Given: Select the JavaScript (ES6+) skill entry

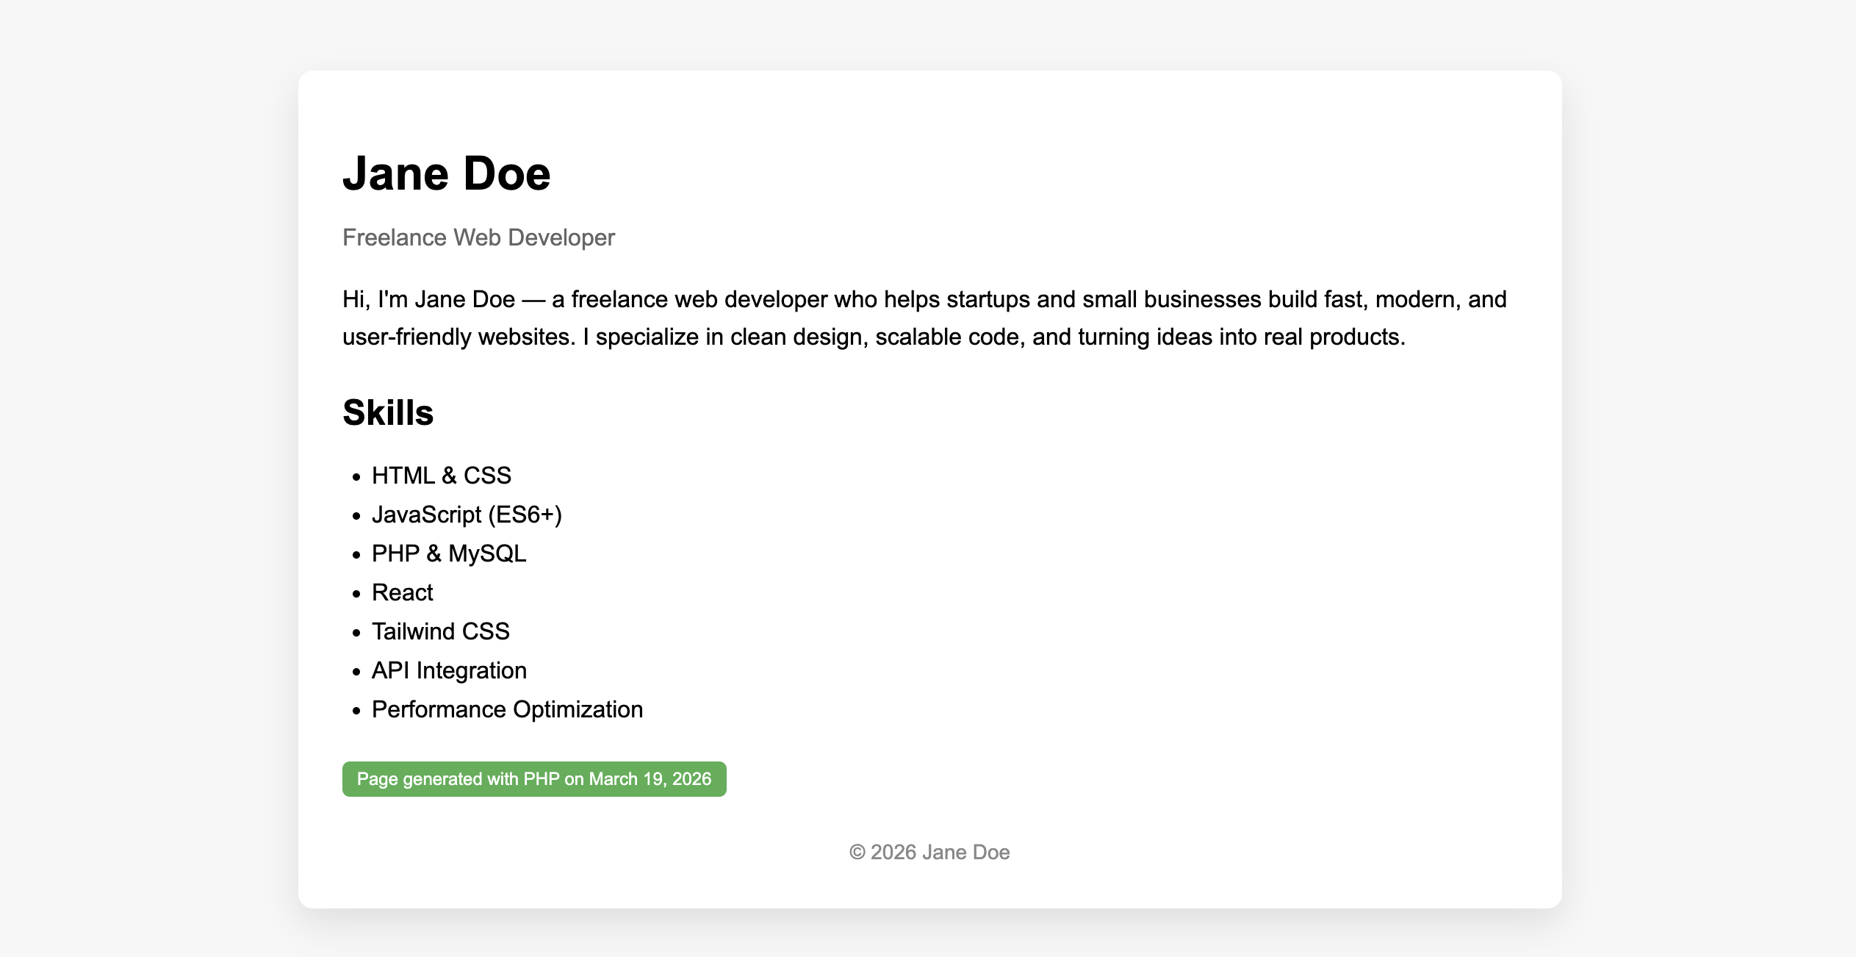Looking at the screenshot, I should coord(468,515).
